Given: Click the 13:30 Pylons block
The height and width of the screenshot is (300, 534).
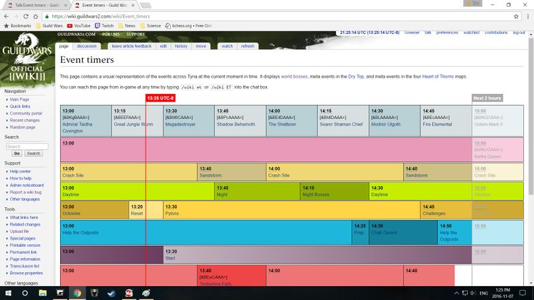Looking at the screenshot, I should pyautogui.click(x=292, y=210).
